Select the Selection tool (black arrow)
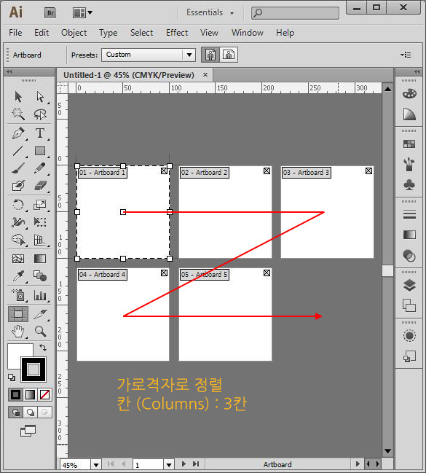The image size is (426, 473). tap(18, 97)
